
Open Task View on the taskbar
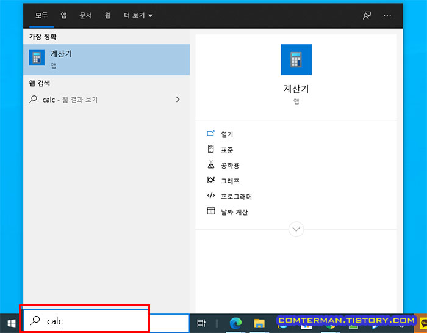point(201,323)
